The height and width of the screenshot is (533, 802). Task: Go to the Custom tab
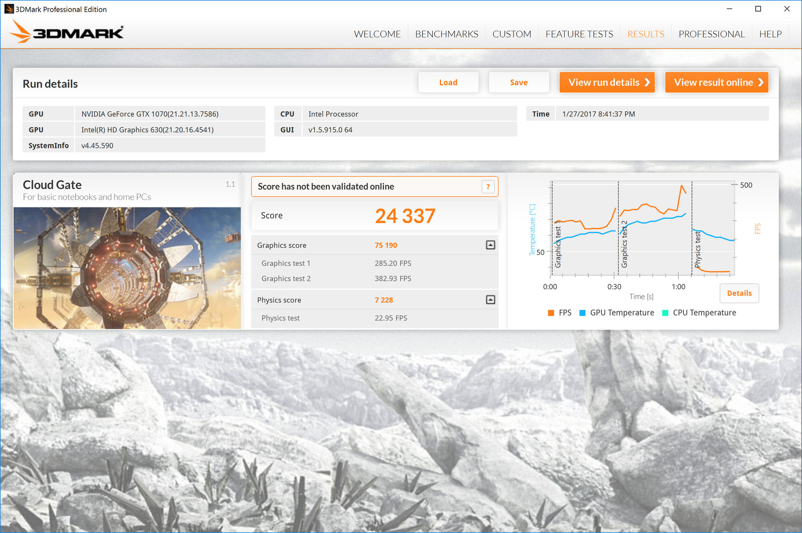512,34
